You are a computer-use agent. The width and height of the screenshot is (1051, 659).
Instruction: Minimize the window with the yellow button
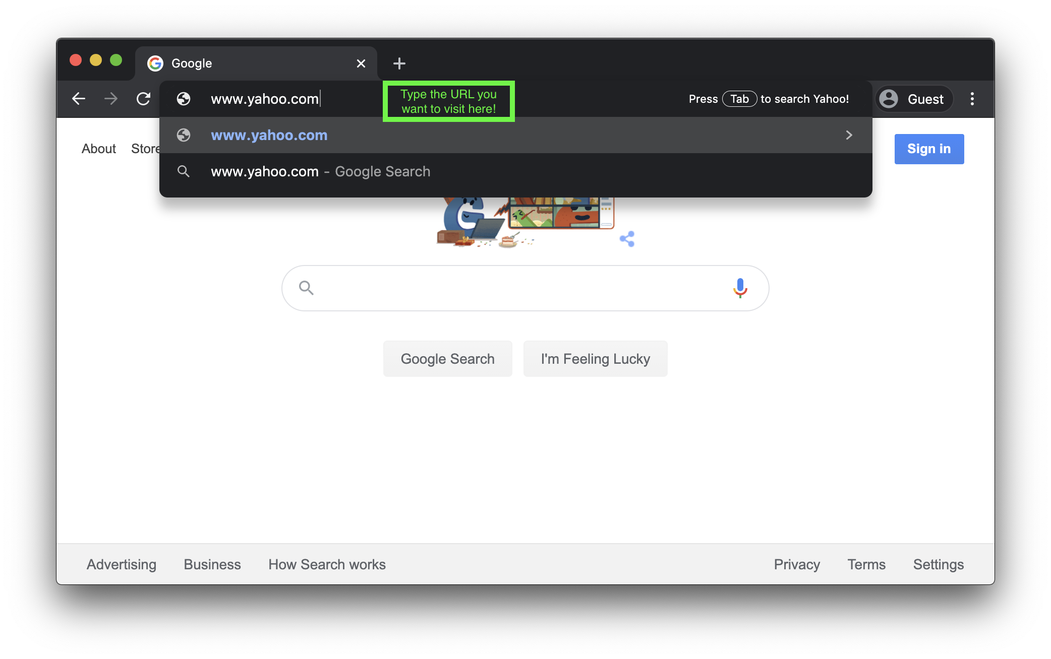[x=96, y=60]
